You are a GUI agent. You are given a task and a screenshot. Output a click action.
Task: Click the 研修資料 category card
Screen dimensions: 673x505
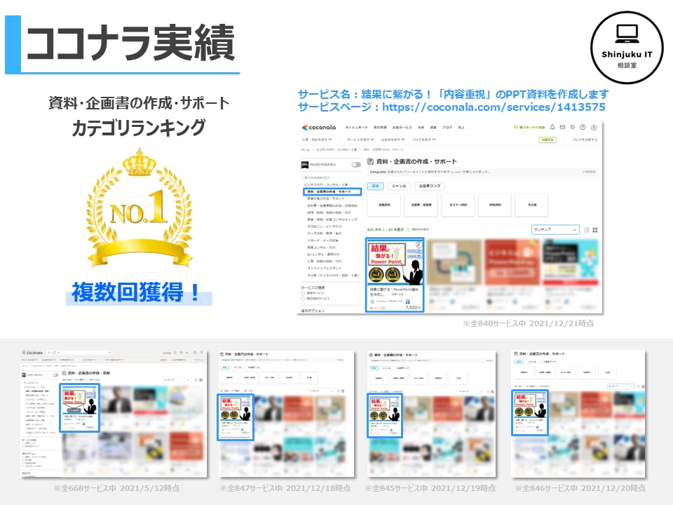[x=495, y=205]
